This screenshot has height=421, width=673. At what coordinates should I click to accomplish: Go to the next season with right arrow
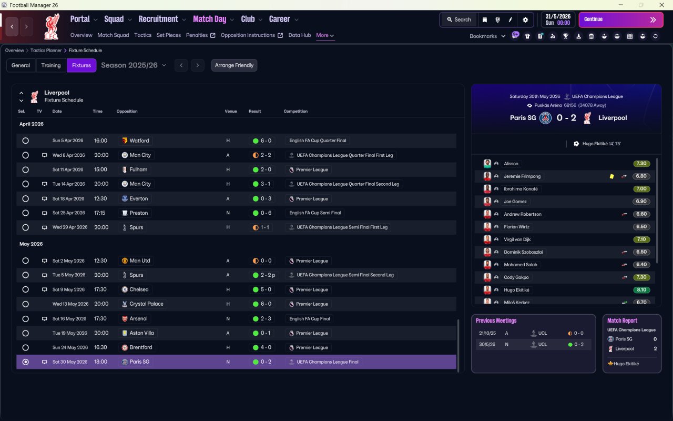click(x=197, y=65)
